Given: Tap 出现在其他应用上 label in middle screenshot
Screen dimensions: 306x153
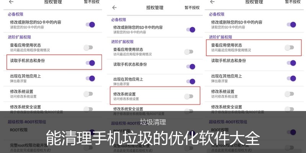Looking at the screenshot, I should tap(128, 79).
